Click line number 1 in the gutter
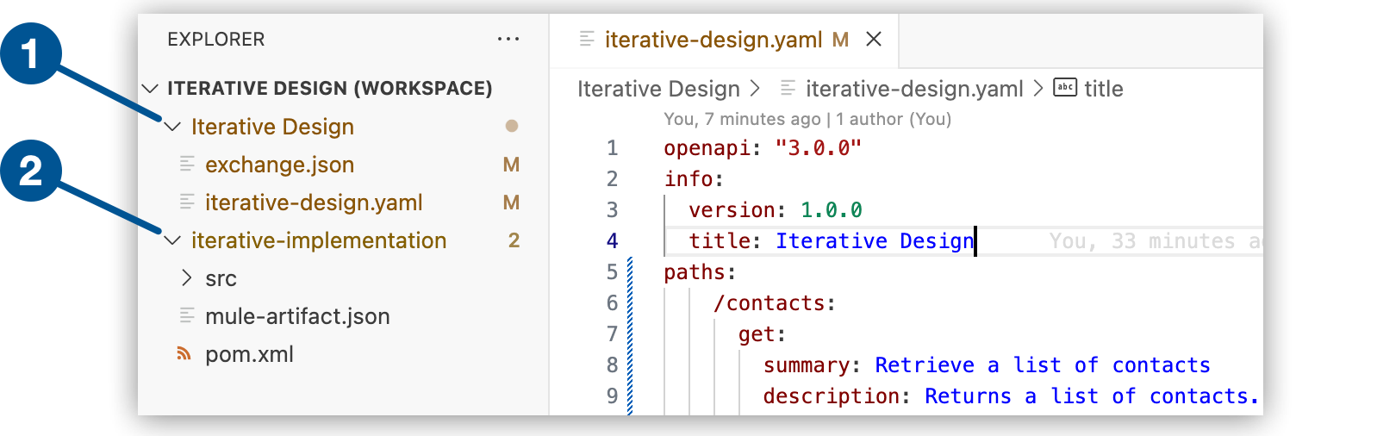 tap(612, 148)
